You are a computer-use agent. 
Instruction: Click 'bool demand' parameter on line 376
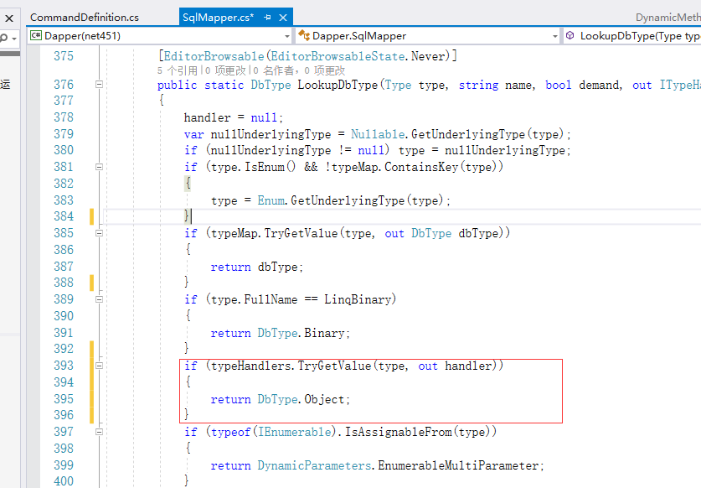[582, 85]
